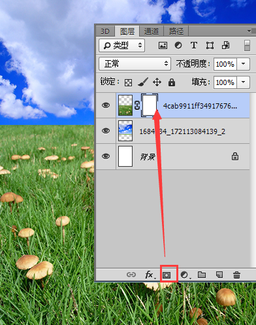Open the 正常 blend mode dropdown
The height and width of the screenshot is (325, 256).
click(x=135, y=63)
